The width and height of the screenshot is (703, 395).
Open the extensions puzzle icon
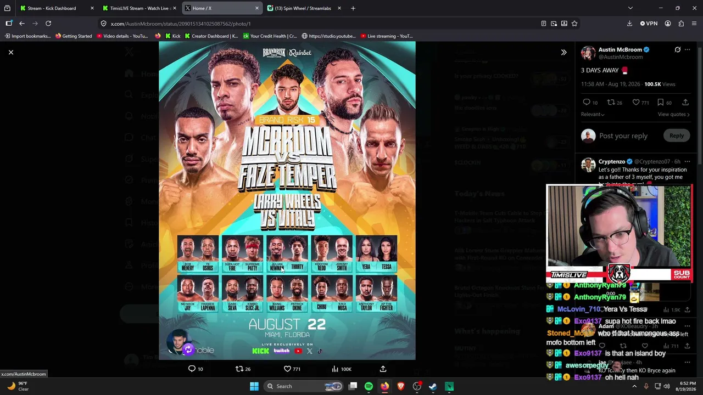tap(681, 24)
